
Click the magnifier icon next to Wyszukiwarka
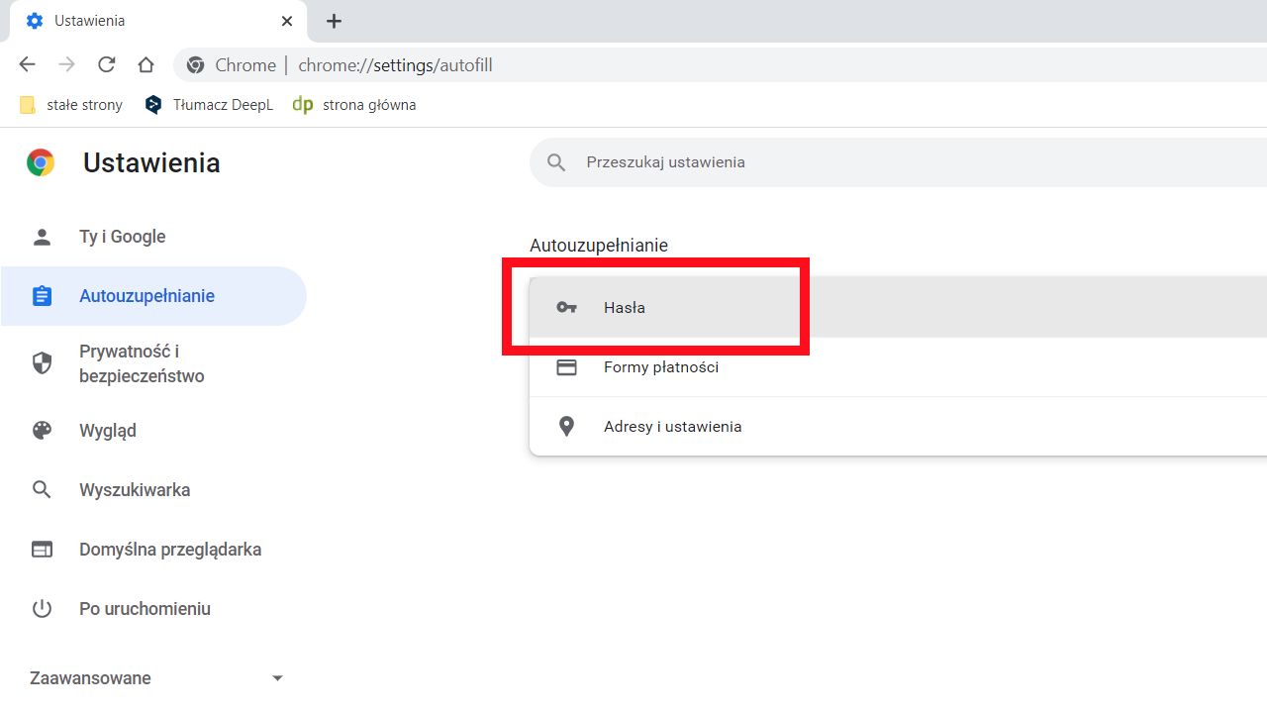tap(41, 489)
